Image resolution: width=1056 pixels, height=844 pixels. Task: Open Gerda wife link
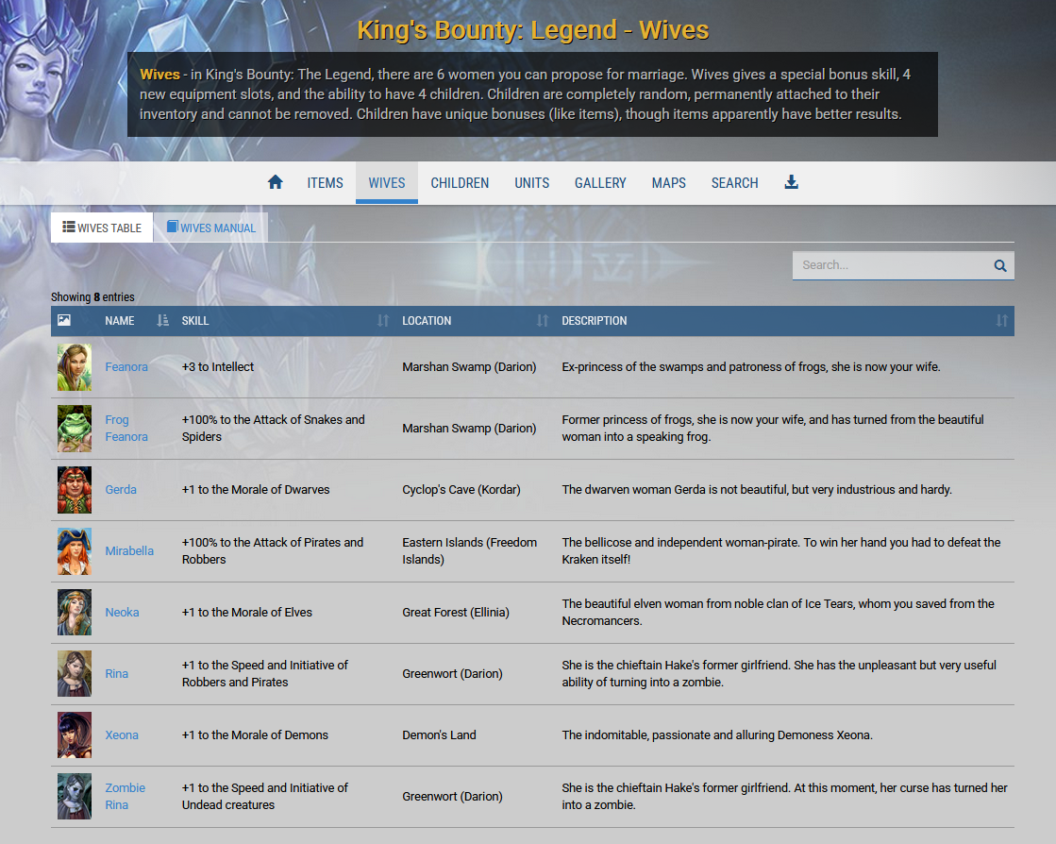pyautogui.click(x=121, y=490)
